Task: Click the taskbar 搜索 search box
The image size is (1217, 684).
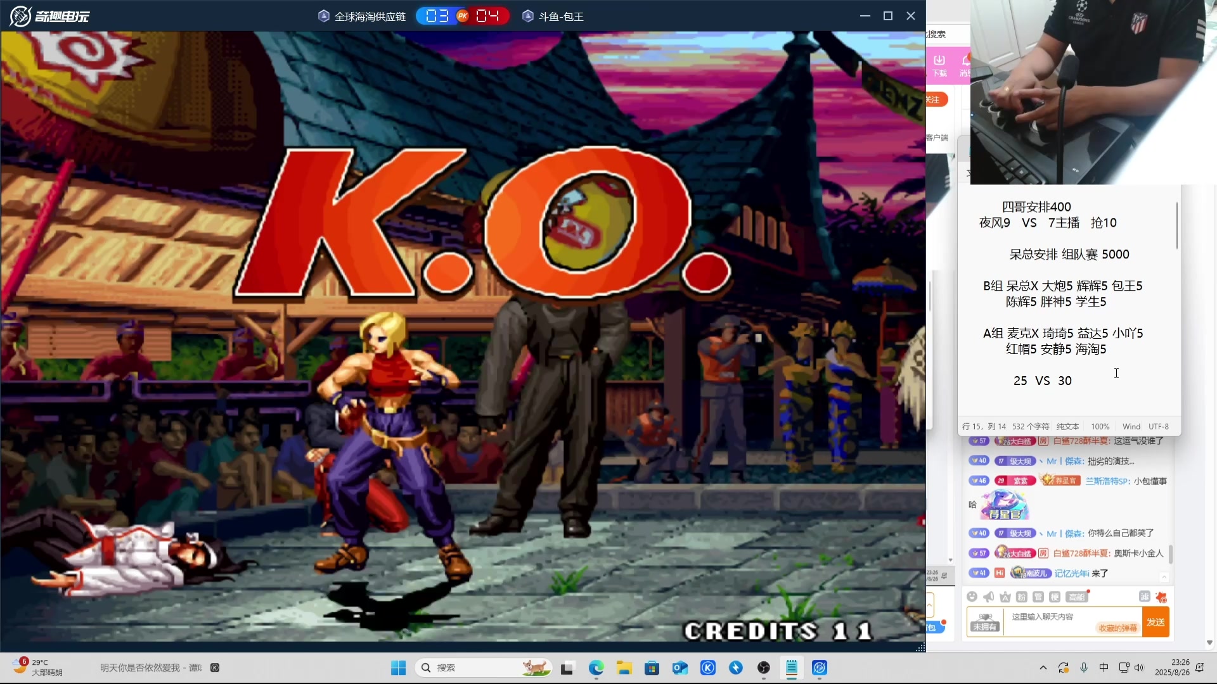Action: pyautogui.click(x=483, y=668)
